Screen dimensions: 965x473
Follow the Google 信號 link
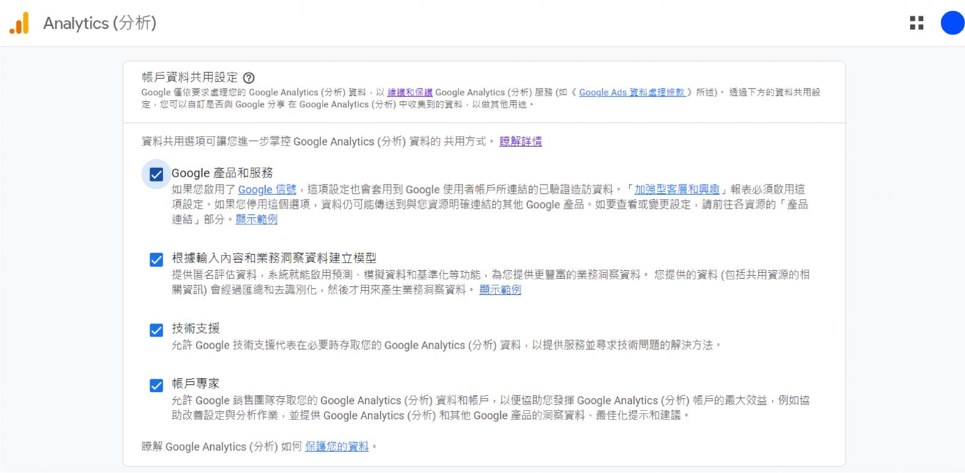tap(267, 189)
